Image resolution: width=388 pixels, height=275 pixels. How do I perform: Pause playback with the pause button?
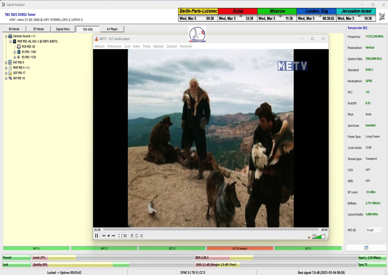tap(96, 236)
